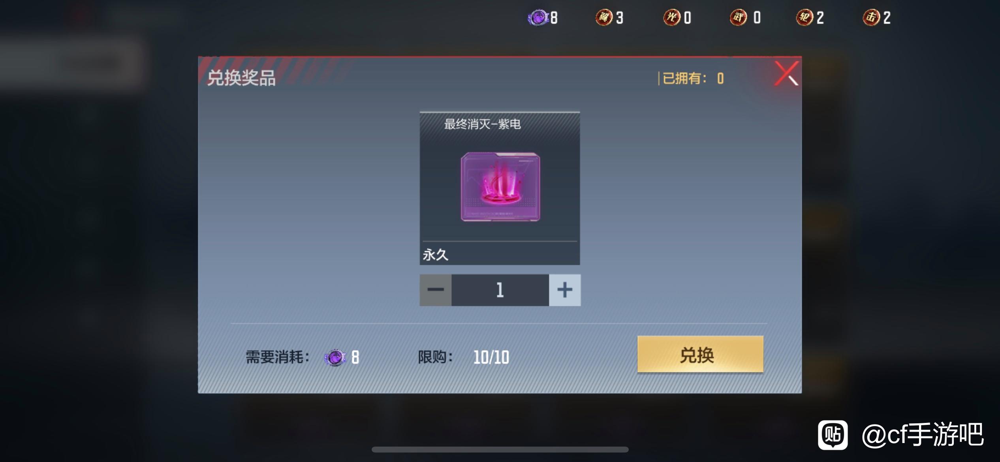Tap the purple token currency icon in top bar
This screenshot has height=462, width=1000.
538,18
